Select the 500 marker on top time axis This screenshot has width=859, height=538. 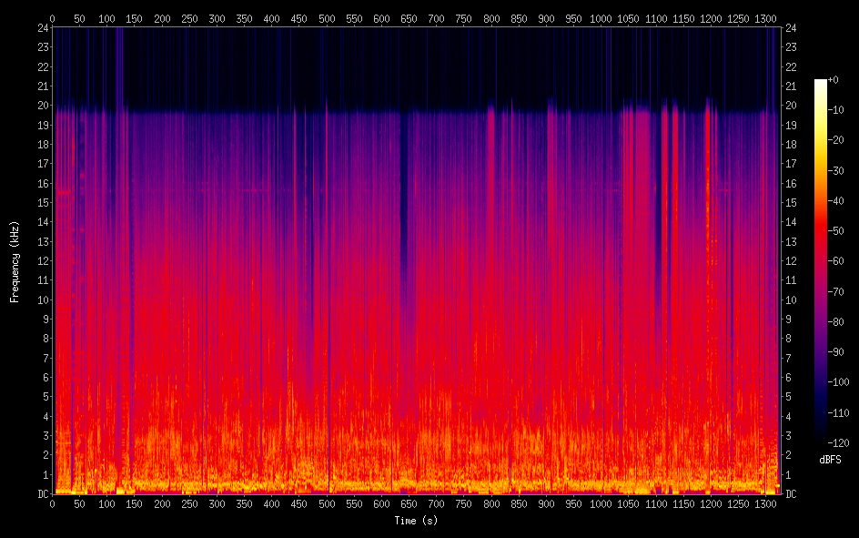click(x=327, y=18)
